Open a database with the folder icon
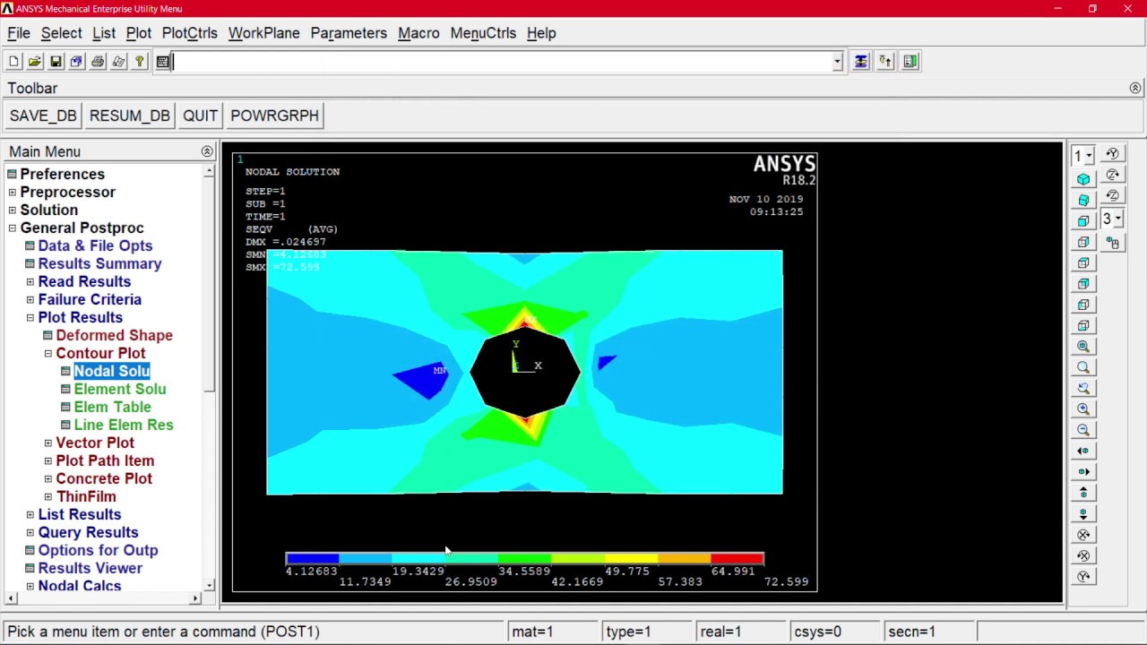This screenshot has width=1147, height=645. pyautogui.click(x=34, y=62)
